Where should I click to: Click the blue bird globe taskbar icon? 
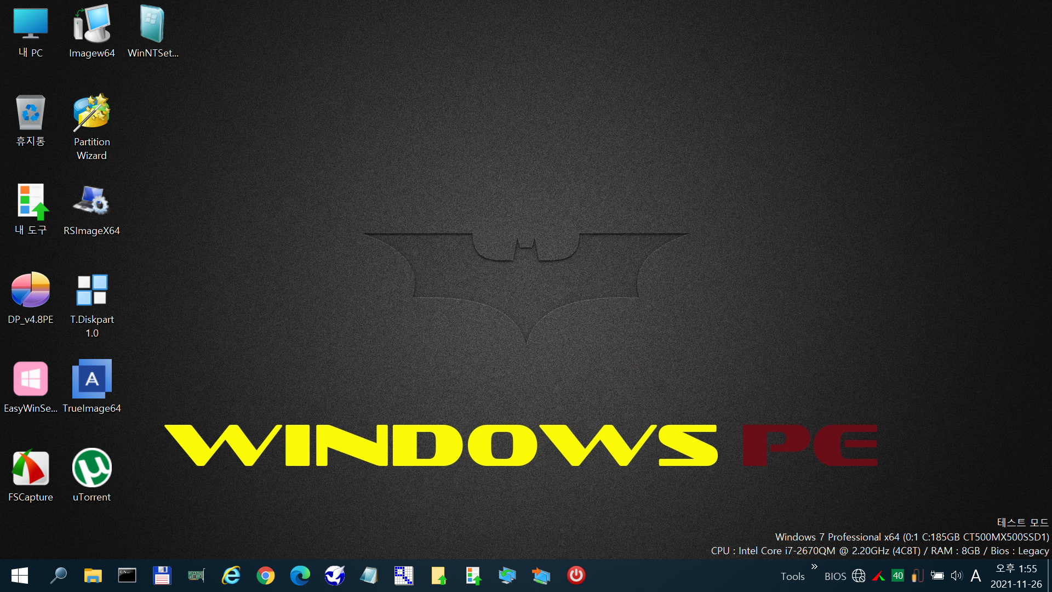tap(334, 576)
